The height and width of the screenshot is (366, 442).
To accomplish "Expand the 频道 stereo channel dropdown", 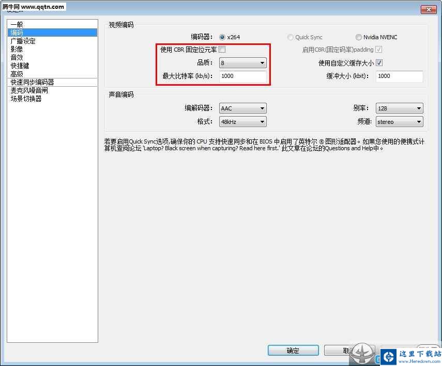I will coord(400,122).
